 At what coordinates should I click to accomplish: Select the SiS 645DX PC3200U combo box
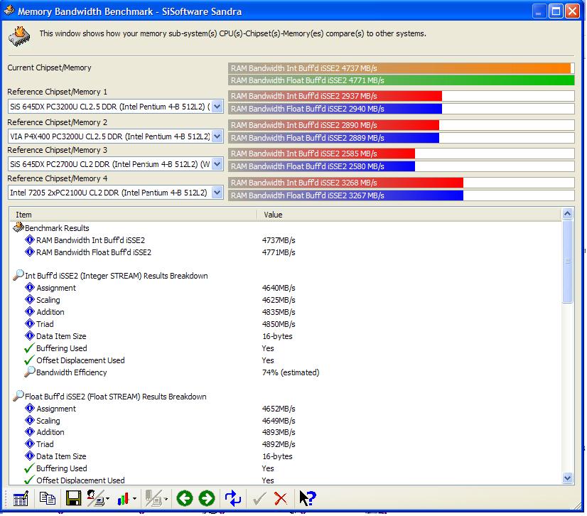[115, 107]
